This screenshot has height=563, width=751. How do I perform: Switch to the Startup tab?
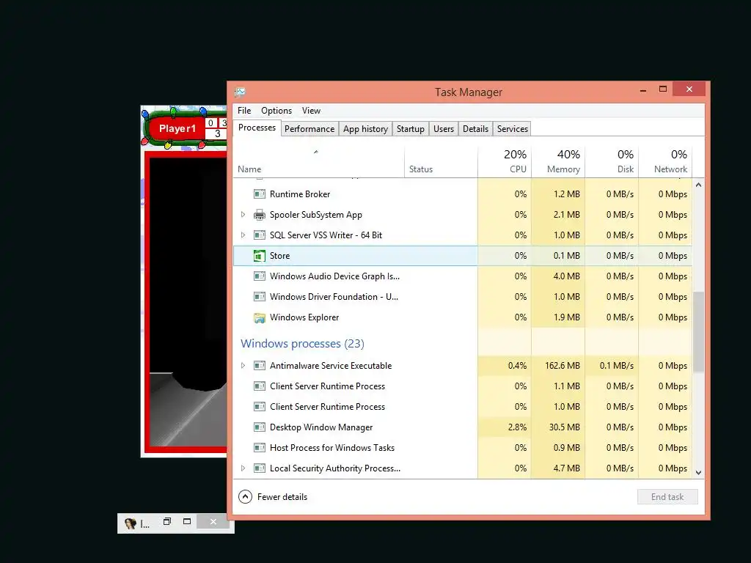pyautogui.click(x=411, y=129)
